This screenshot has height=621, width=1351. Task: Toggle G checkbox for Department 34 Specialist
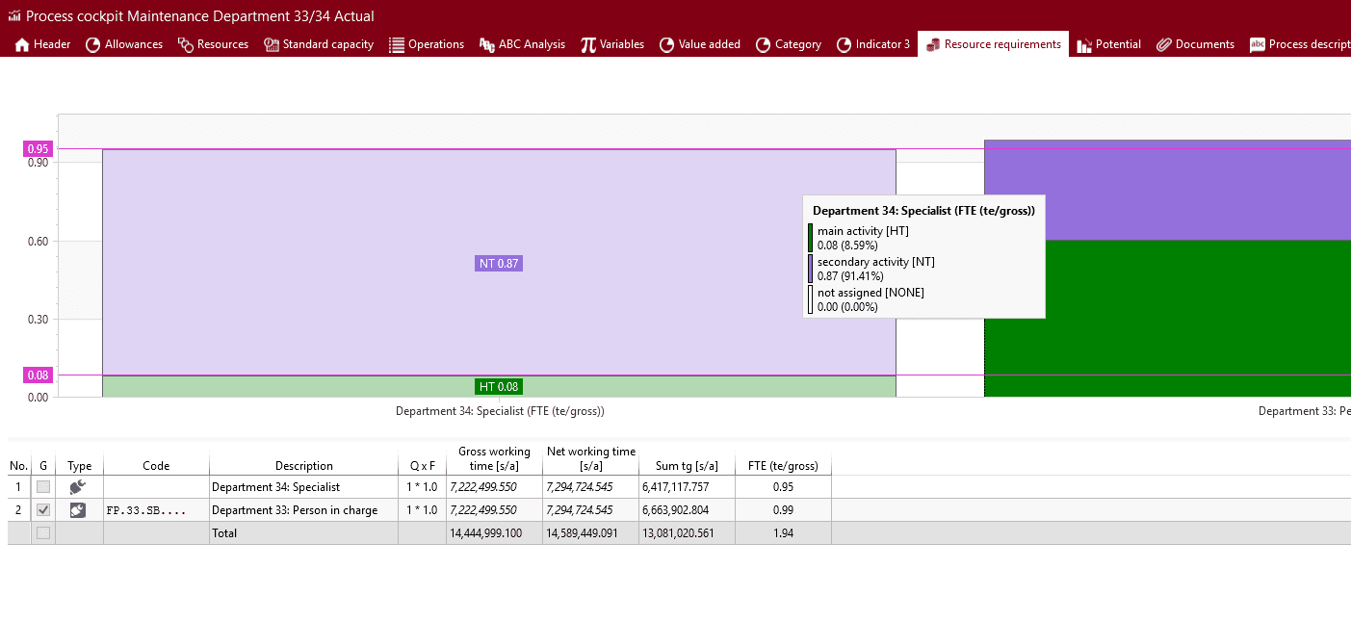tap(43, 487)
